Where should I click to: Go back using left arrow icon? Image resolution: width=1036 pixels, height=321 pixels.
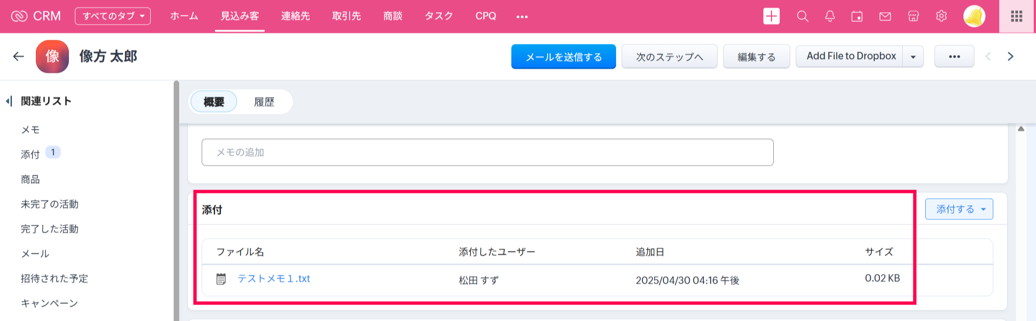18,56
